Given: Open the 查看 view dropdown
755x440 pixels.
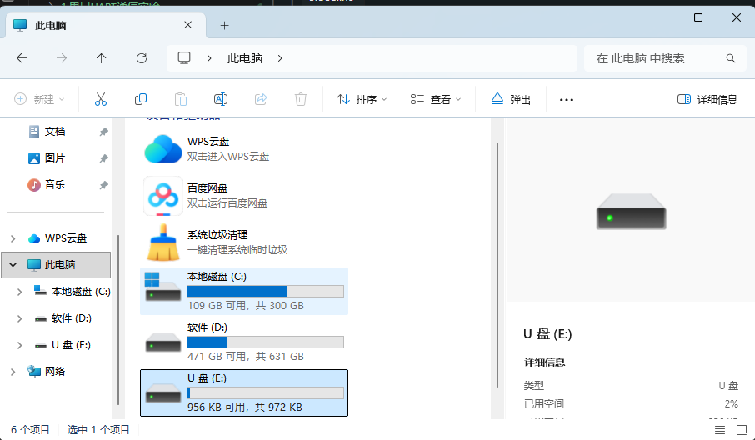Looking at the screenshot, I should coord(436,99).
